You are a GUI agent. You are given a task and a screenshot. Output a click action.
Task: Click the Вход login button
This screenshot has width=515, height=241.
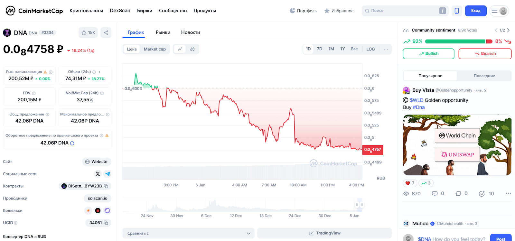pos(476,11)
